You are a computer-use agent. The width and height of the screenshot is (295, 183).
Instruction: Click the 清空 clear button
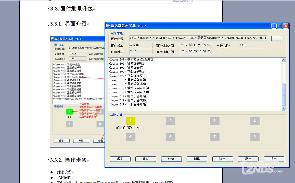(x=223, y=159)
